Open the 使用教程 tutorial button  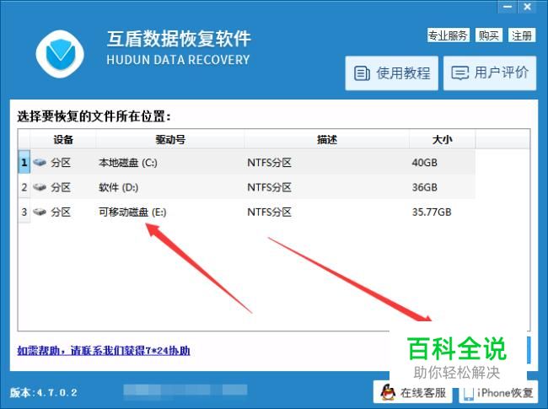[391, 73]
